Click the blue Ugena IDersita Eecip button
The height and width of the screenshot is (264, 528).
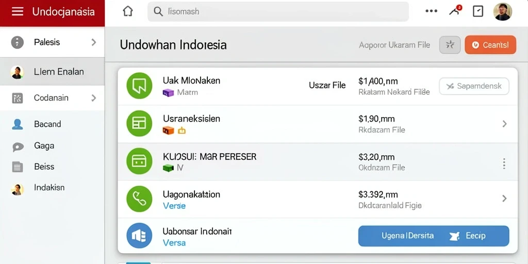tap(434, 236)
